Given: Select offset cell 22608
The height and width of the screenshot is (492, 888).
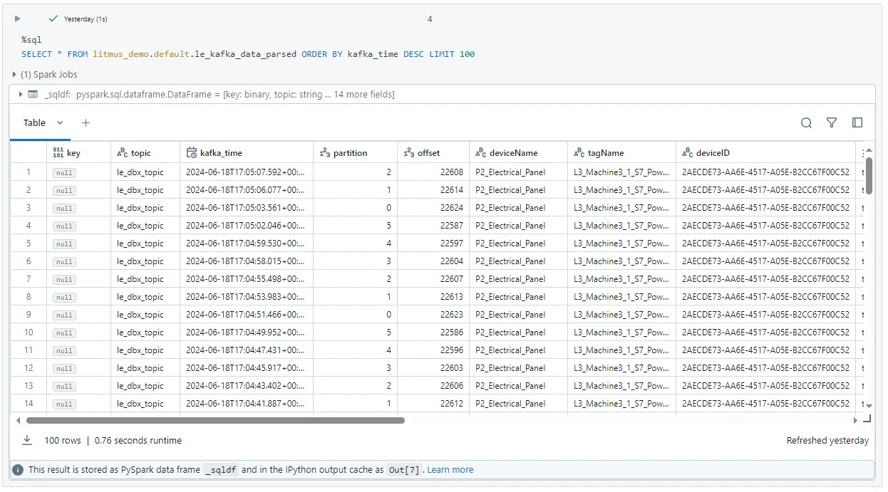Looking at the screenshot, I should 433,172.
